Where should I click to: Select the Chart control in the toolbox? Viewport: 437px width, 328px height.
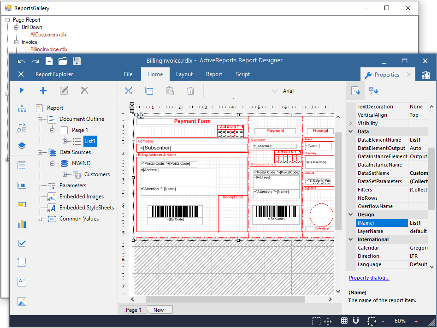(x=22, y=224)
